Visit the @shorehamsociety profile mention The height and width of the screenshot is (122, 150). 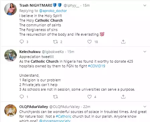[55, 121]
